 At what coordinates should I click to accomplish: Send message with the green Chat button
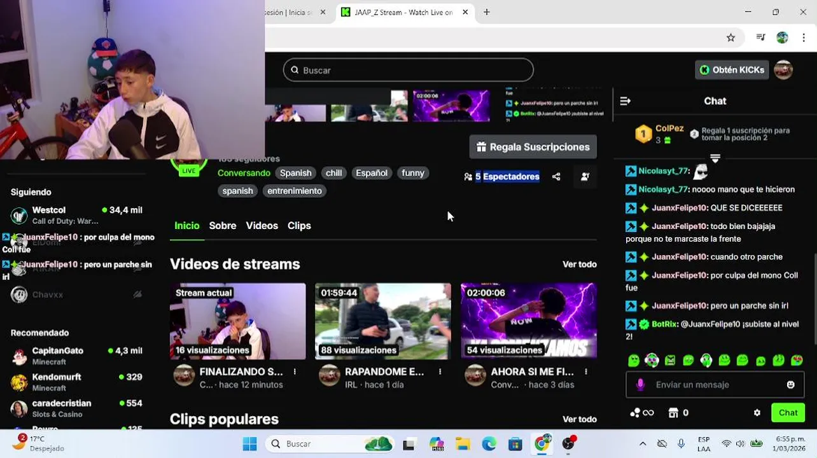tap(788, 413)
